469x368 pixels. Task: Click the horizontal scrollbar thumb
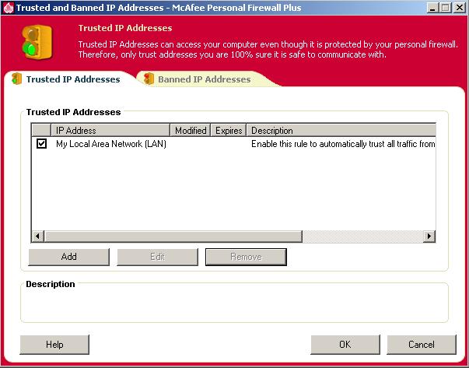pos(173,236)
